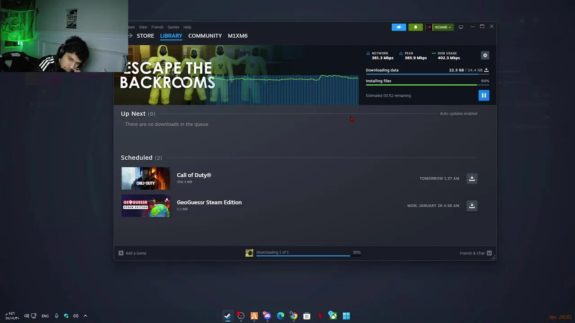575x323 pixels.
Task: Click the Friends & Chat label
Action: pos(472,253)
